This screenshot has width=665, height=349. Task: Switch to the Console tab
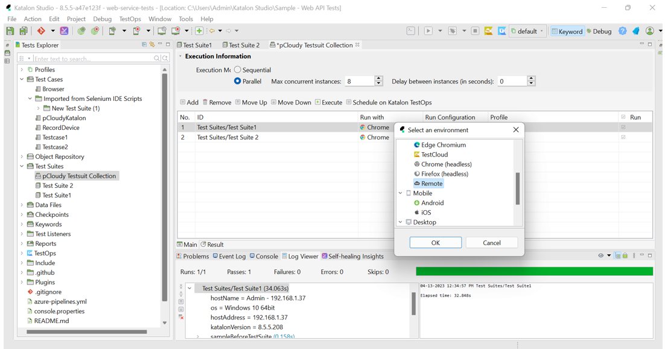coord(264,256)
